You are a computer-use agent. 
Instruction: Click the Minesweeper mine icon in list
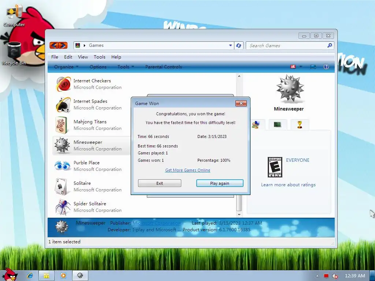[x=62, y=145]
